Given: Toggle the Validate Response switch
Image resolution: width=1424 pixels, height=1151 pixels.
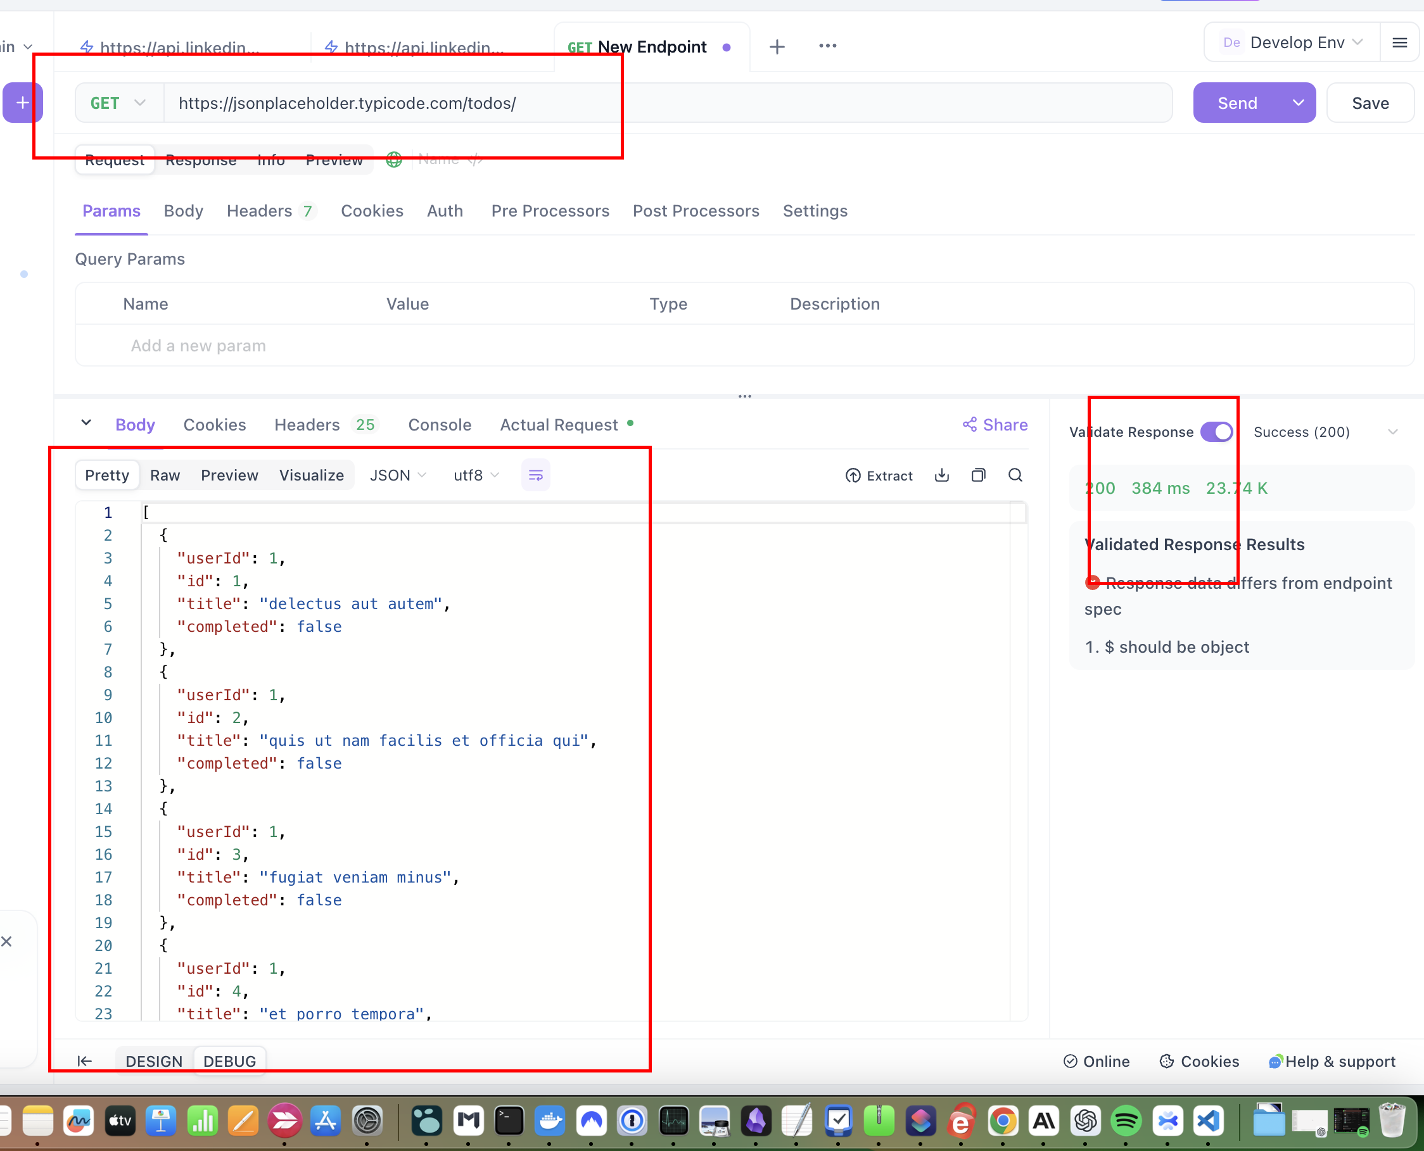Looking at the screenshot, I should pyautogui.click(x=1216, y=432).
